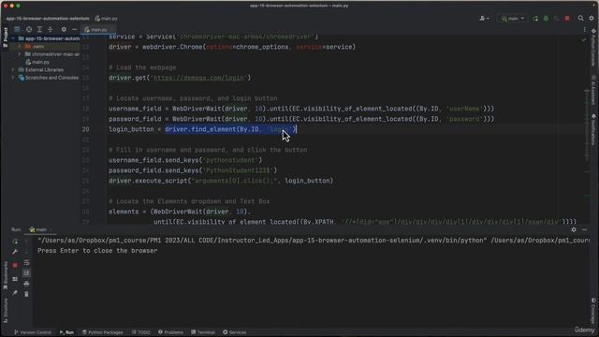
Task: Click main.py in the navigation breadcrumb
Action: point(107,19)
